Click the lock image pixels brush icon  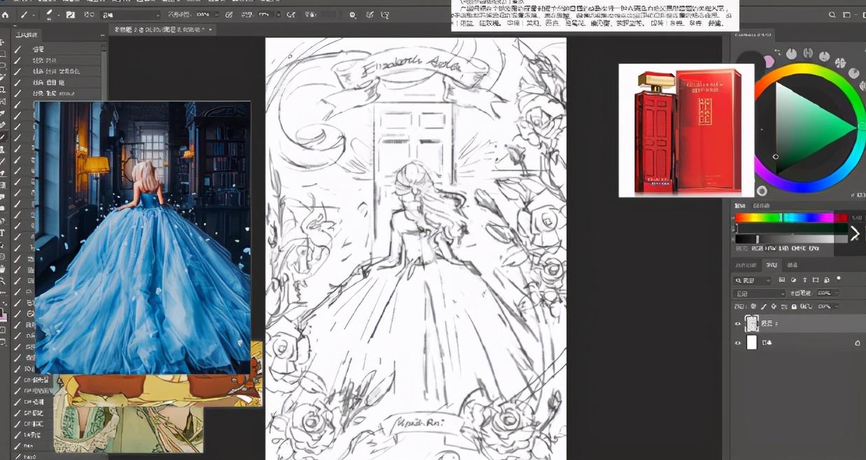[764, 307]
